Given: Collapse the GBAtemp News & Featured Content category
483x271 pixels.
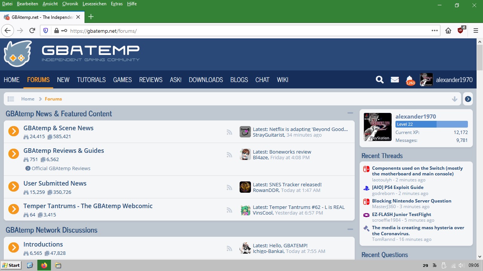Looking at the screenshot, I should point(350,113).
